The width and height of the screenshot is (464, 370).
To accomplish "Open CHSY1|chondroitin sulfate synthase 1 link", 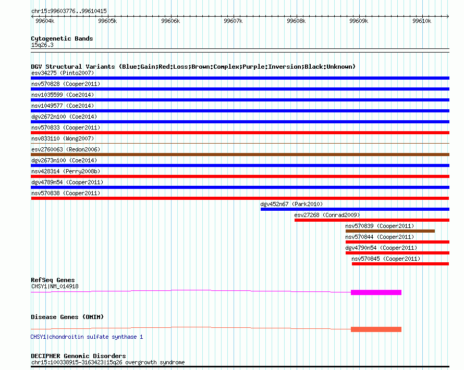I will coord(87,337).
